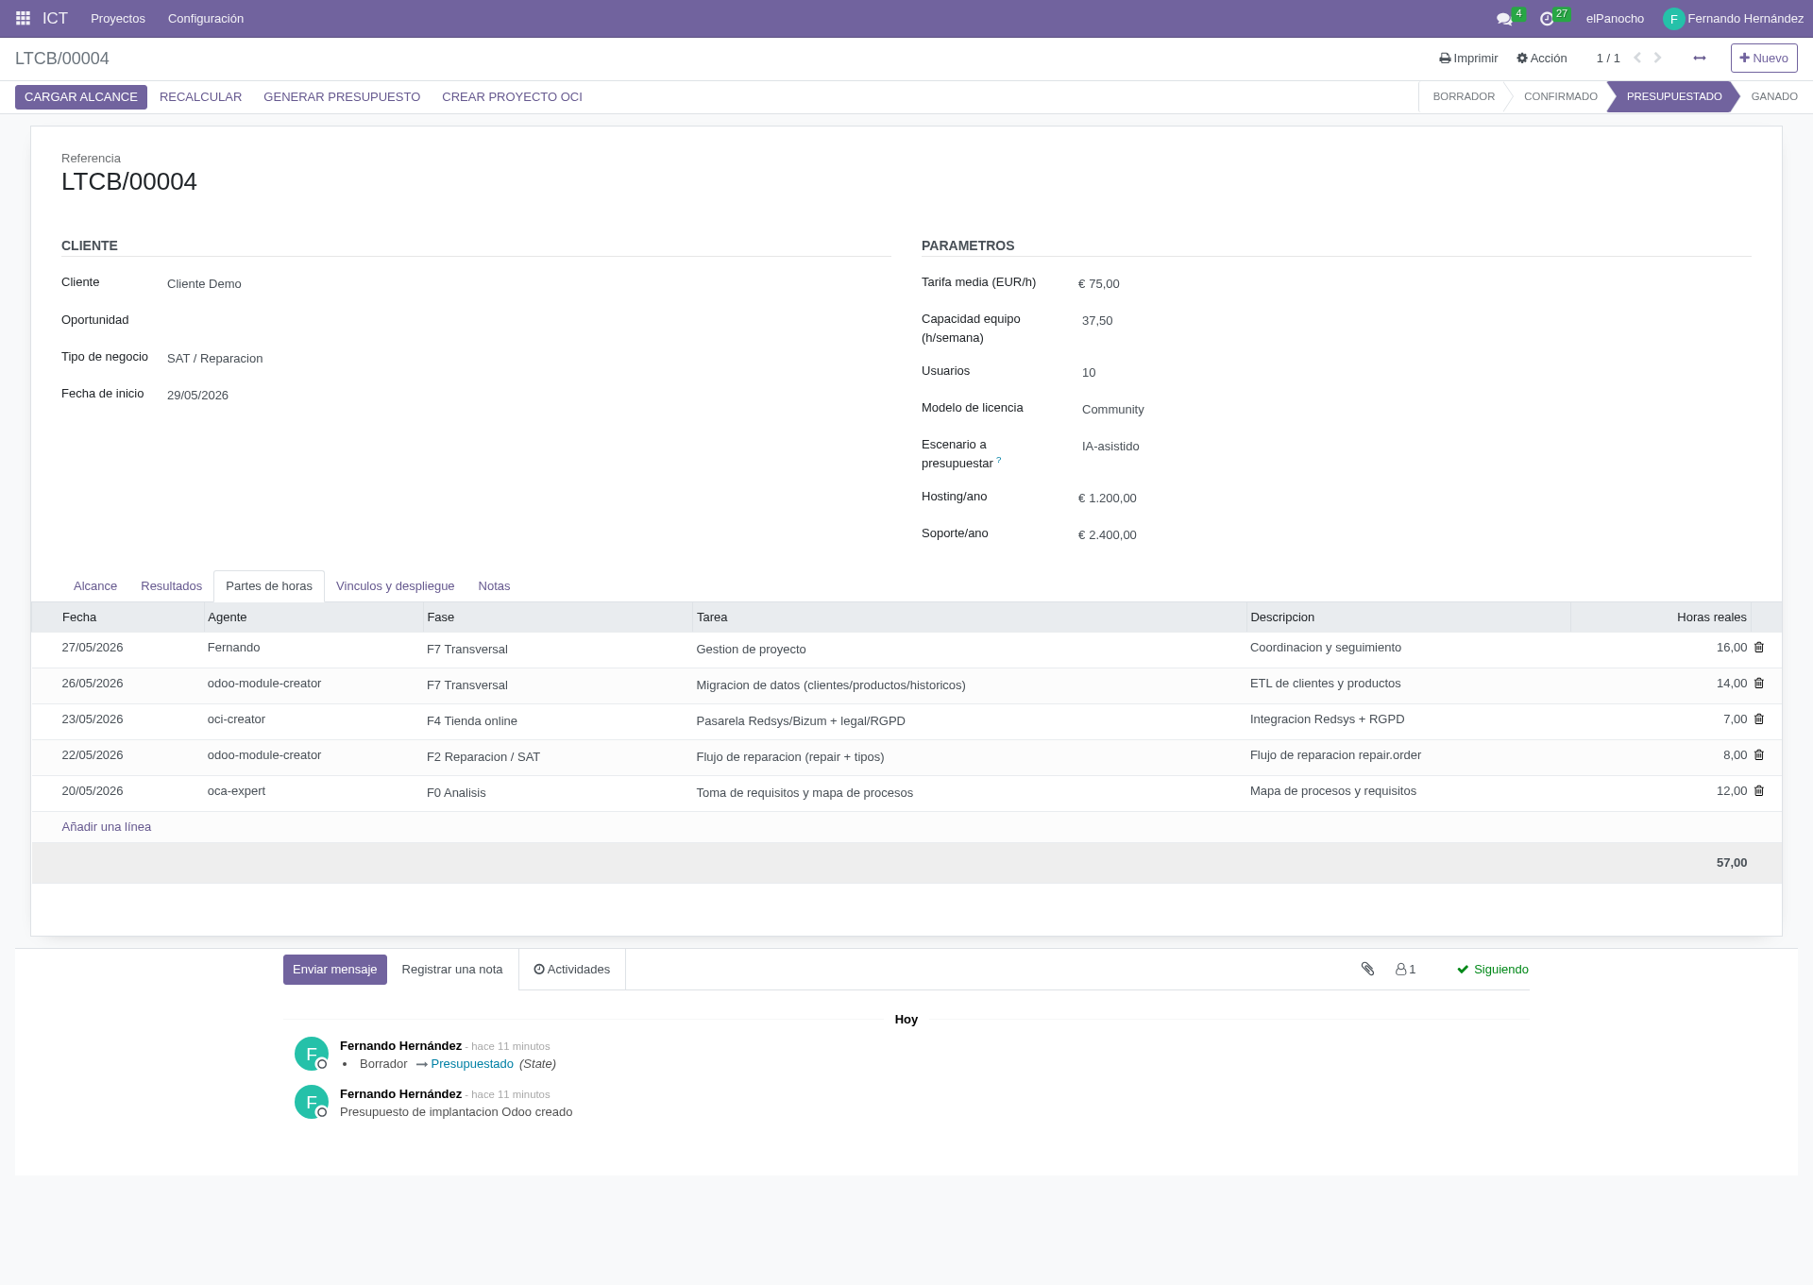Click Añadir una línea link
This screenshot has height=1285, width=1813.
(107, 827)
